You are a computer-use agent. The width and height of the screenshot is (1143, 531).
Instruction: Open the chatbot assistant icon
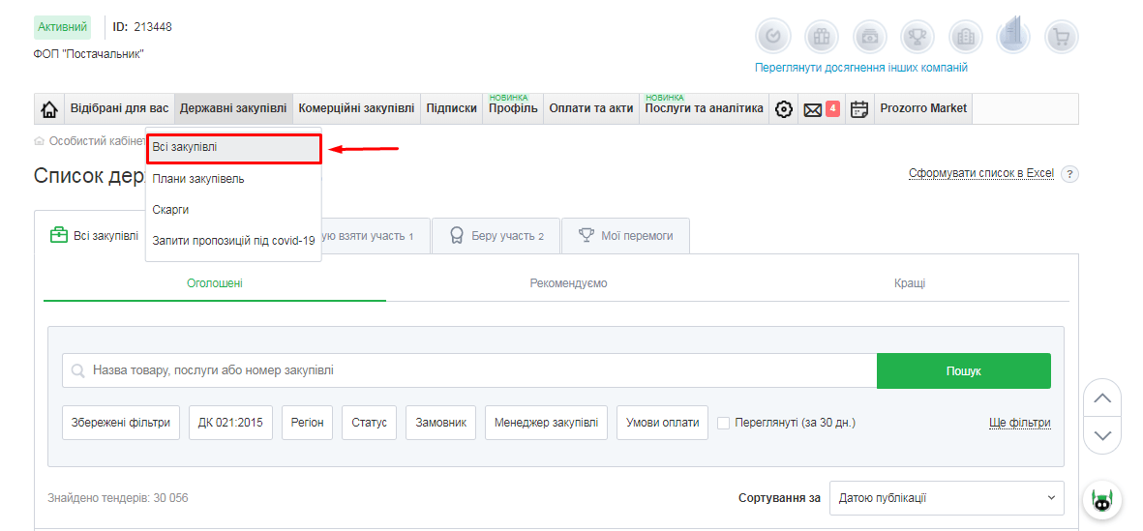[x=1101, y=500]
